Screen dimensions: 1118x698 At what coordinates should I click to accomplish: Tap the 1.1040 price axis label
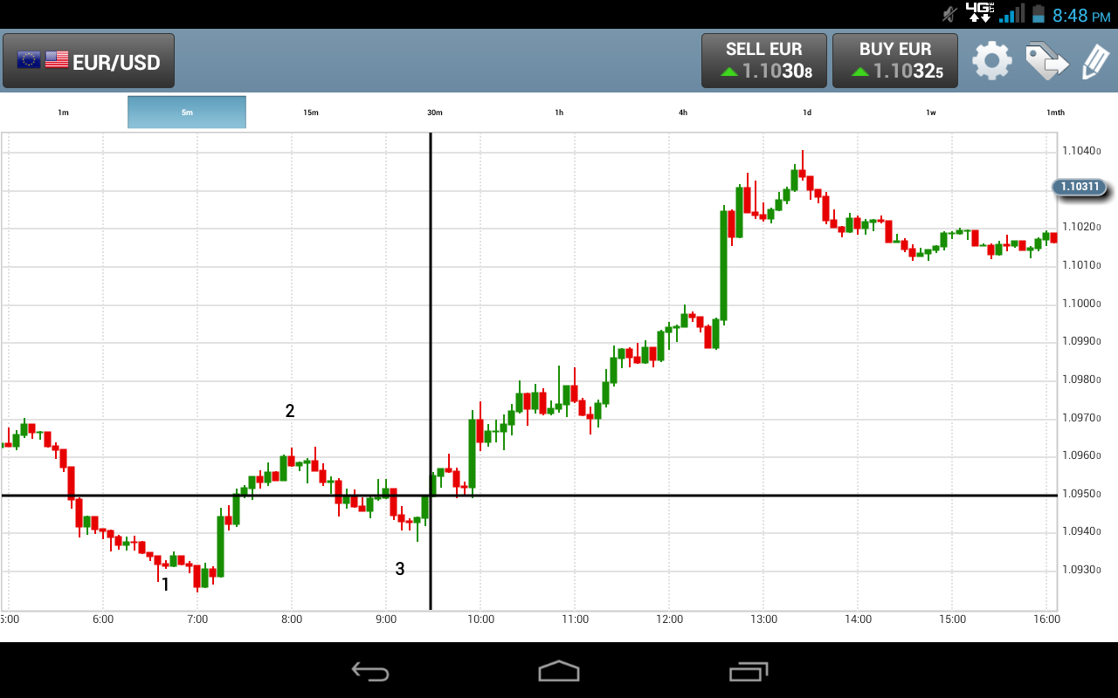click(x=1081, y=151)
